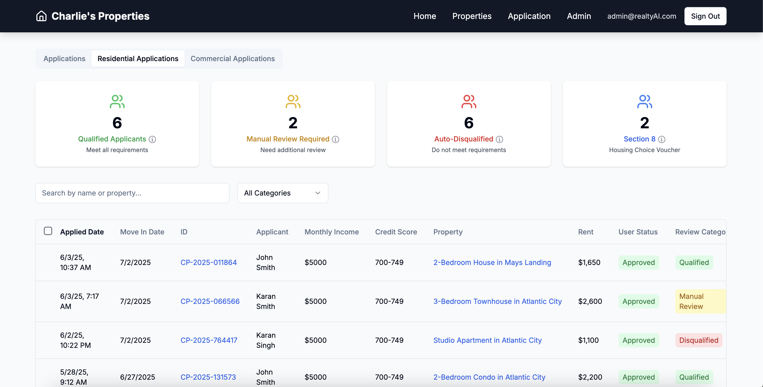Click the Disqualified badge for Karan Singh
The image size is (763, 387).
(699, 340)
